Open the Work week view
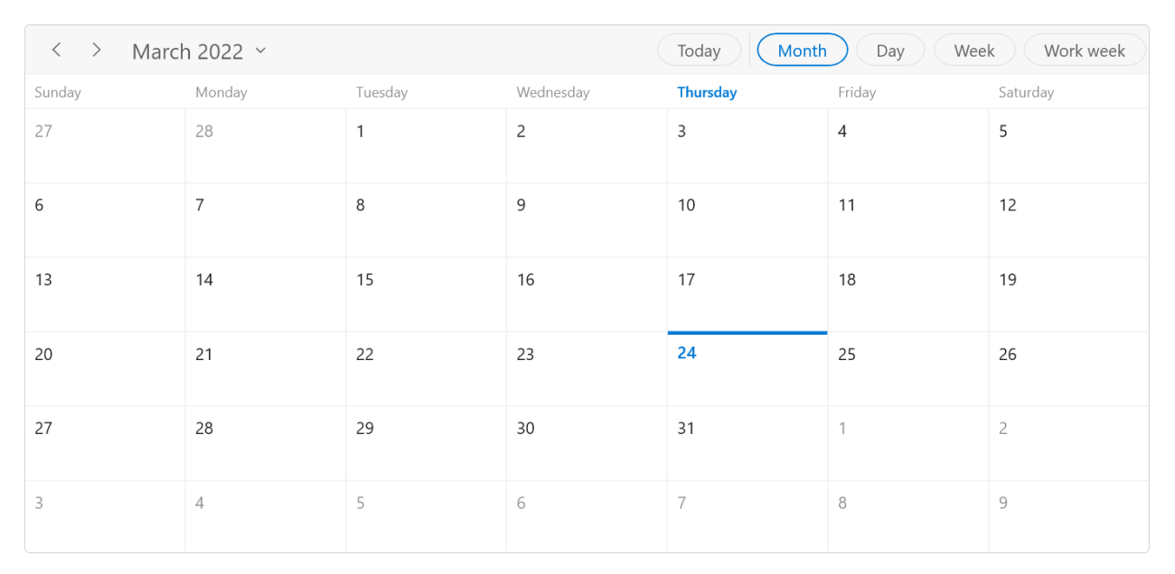 (1085, 50)
